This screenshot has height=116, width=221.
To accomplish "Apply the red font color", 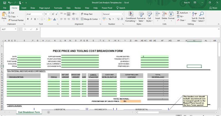I will [55, 19].
